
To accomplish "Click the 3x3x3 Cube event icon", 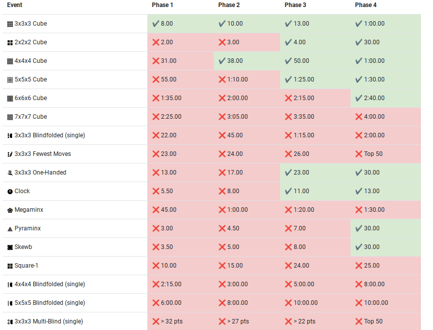I will (10, 24).
